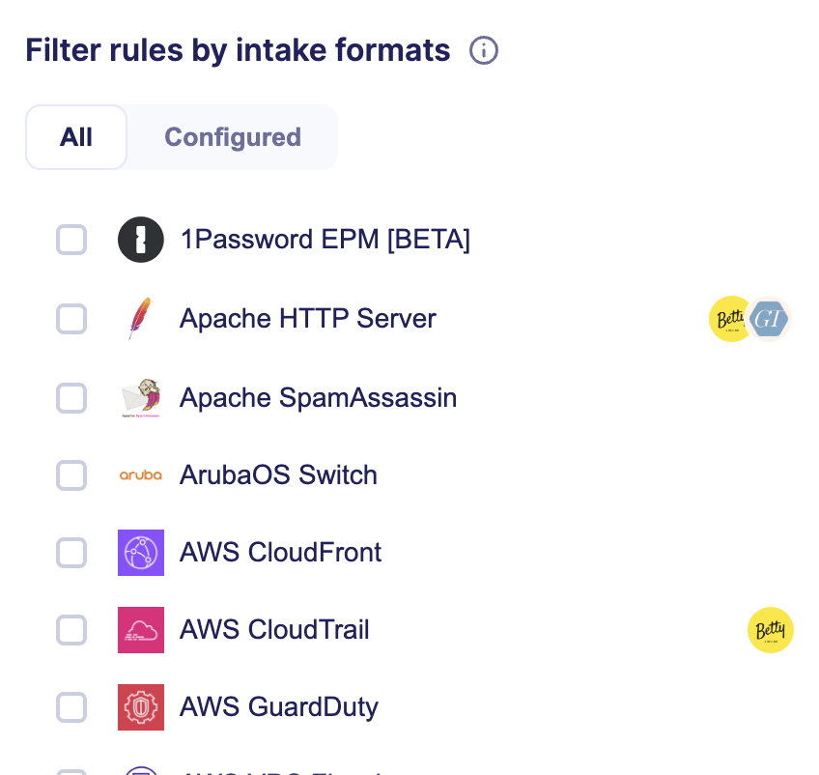Click the Apache HTTP Server feather icon
The image size is (819, 775).
(x=141, y=319)
